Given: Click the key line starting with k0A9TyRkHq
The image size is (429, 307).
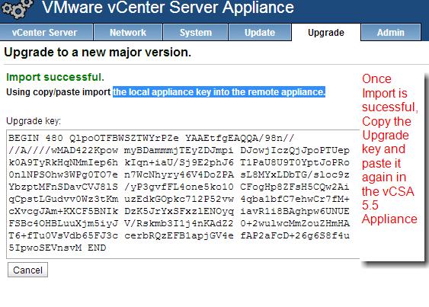Looking at the screenshot, I should (179, 162).
